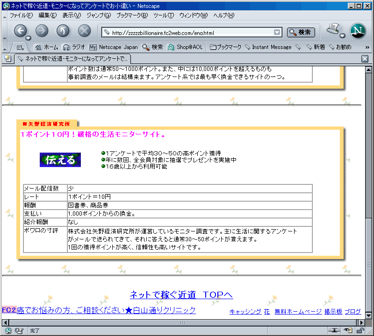The image size is (374, 336).
Task: Open the Back button history dropdown arrow
Action: (x=29, y=38)
